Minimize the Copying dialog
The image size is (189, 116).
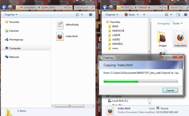pos(164,57)
